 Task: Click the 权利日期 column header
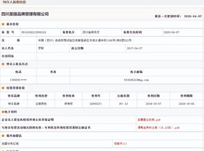(x=153, y=96)
